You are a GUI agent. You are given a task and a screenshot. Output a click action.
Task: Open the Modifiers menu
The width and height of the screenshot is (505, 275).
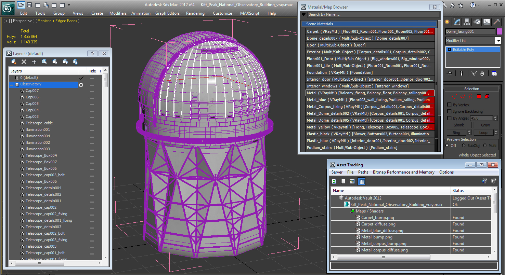pyautogui.click(x=118, y=13)
